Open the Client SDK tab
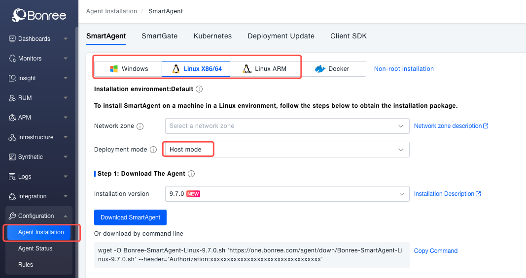The height and width of the screenshot is (278, 526). [x=349, y=36]
